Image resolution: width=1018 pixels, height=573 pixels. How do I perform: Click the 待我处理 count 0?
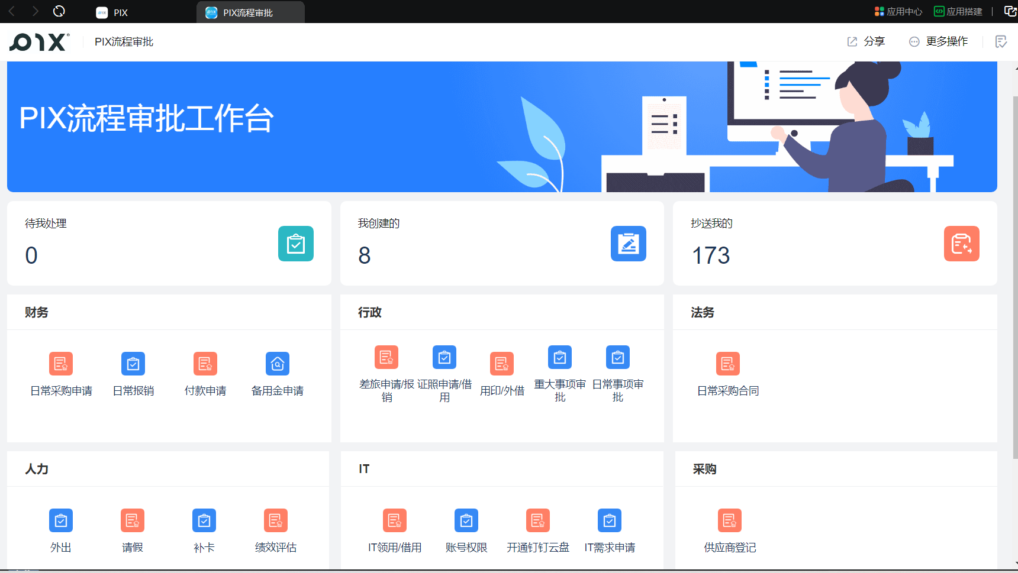(31, 255)
